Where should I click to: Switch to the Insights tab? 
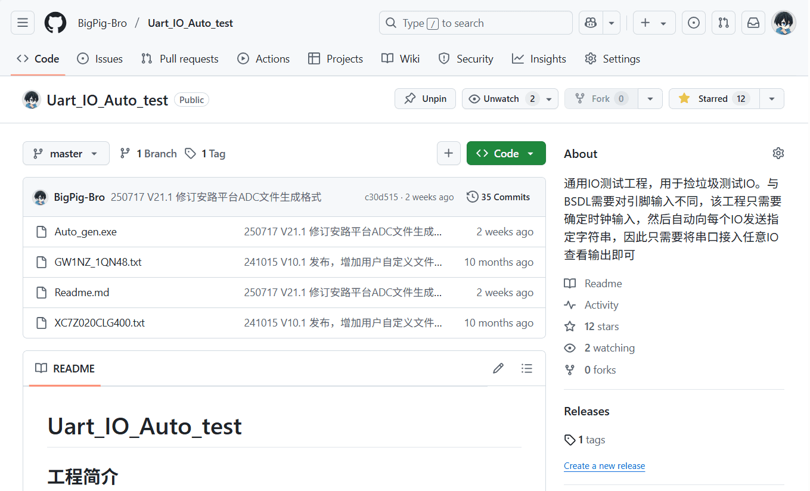[539, 59]
